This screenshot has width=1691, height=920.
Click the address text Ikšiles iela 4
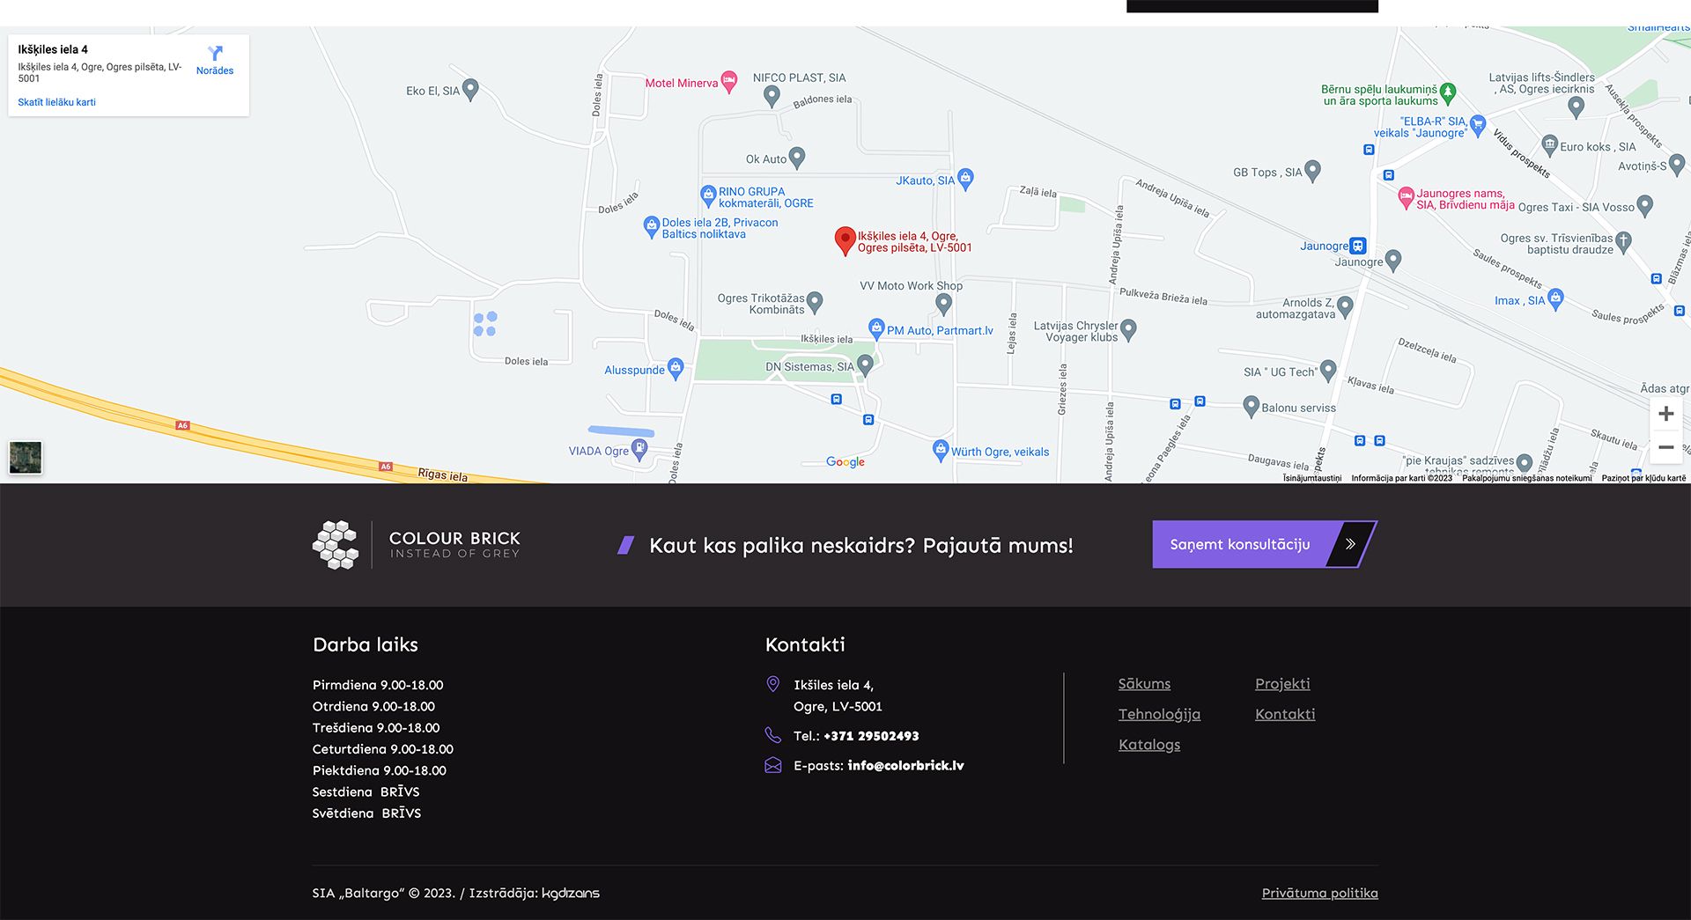pyautogui.click(x=833, y=685)
